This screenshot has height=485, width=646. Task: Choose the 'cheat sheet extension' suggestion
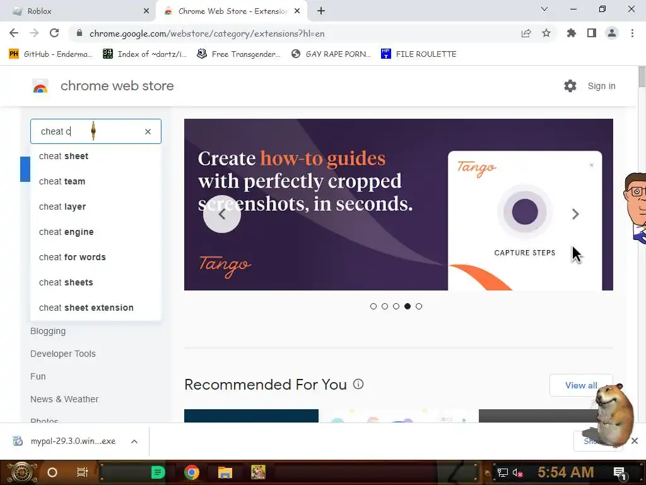[96, 308]
